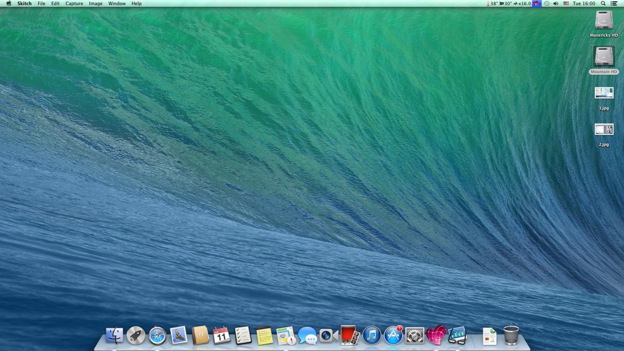Viewport: 624px width, 351px height.
Task: Open iTunes music note icon
Action: pyautogui.click(x=372, y=335)
